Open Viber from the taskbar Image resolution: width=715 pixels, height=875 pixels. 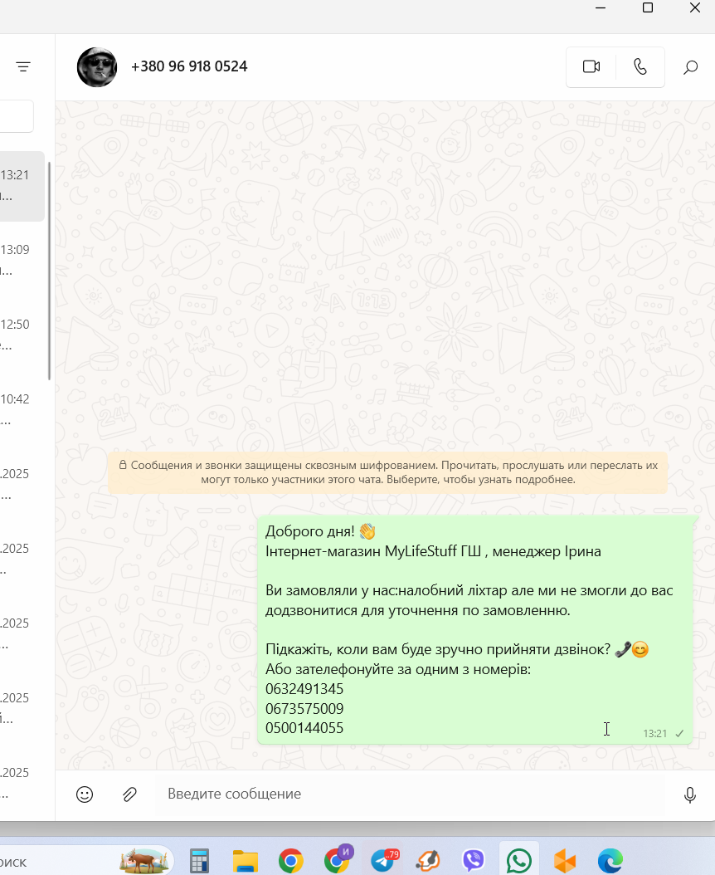coord(474,861)
